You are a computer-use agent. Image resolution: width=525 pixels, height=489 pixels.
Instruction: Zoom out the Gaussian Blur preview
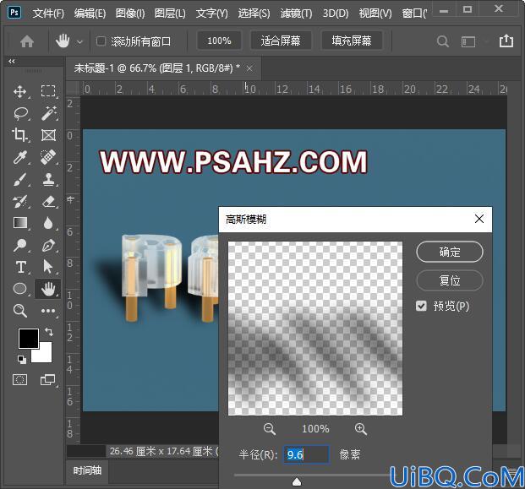pos(269,428)
